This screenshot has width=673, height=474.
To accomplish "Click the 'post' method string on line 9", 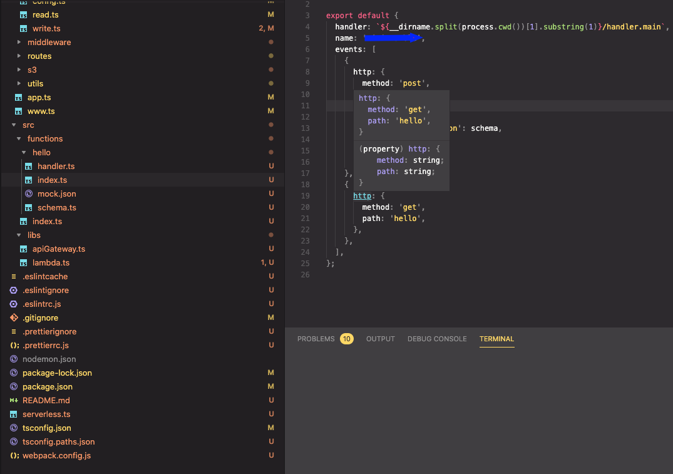I will pyautogui.click(x=411, y=83).
